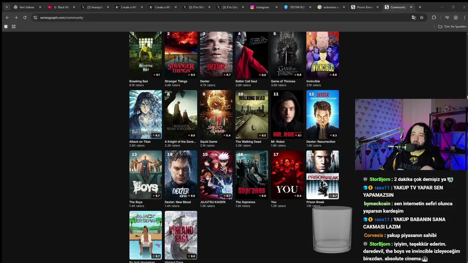Go forward in browser history
Screen dimensions: 468x263
[x=16, y=18]
